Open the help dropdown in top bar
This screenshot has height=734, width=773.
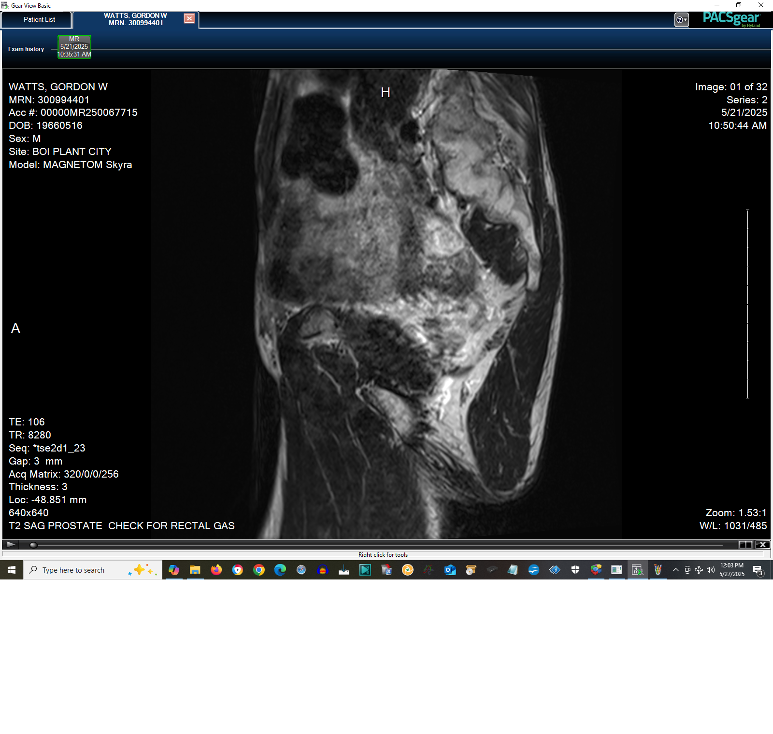[x=681, y=20]
